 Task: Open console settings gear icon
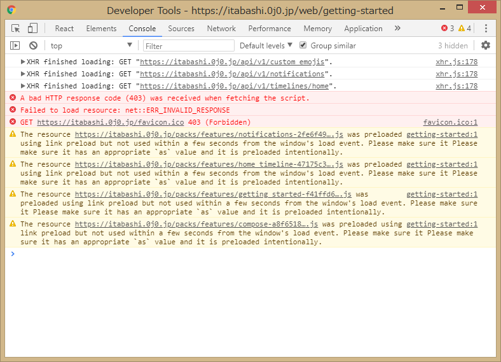(x=486, y=46)
